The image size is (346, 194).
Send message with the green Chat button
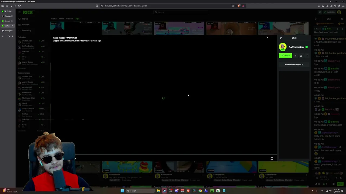[x=341, y=184]
